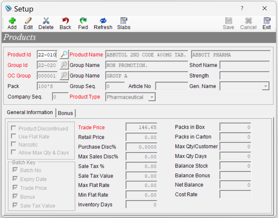This screenshot has width=278, height=218.
Task: Click the Short Name field
Action: pyautogui.click(x=245, y=65)
